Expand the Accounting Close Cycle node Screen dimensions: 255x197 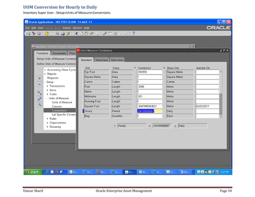pyautogui.click(x=44, y=70)
